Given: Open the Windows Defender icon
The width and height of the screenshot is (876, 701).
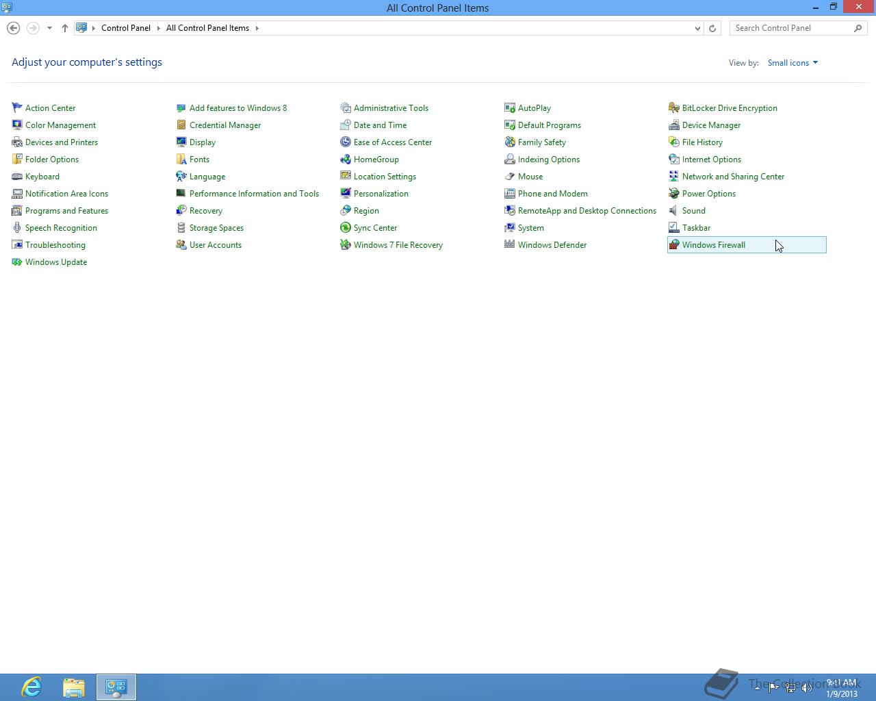Looking at the screenshot, I should pyautogui.click(x=510, y=244).
